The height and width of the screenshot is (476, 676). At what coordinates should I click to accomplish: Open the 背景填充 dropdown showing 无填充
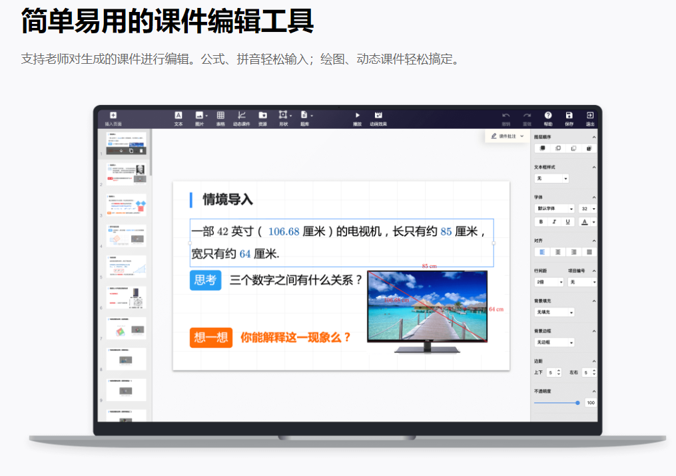click(555, 312)
